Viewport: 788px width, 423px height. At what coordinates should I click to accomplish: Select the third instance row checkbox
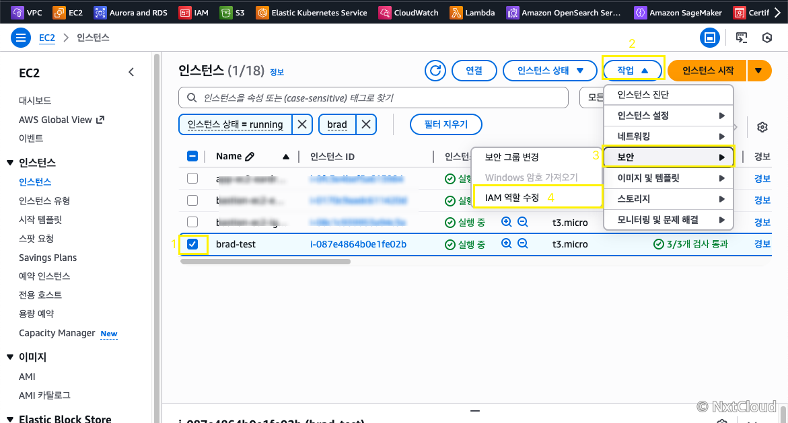point(192,222)
